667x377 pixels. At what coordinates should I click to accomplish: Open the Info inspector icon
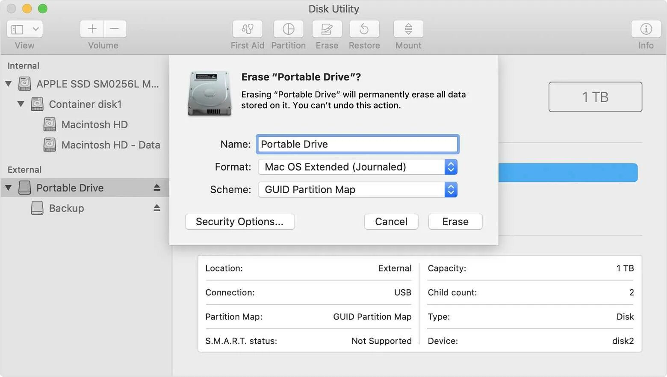[x=646, y=29]
